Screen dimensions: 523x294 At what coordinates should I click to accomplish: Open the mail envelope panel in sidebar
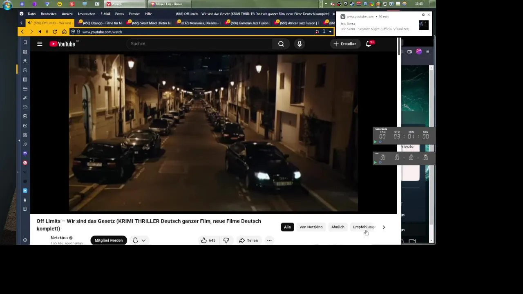(25, 107)
